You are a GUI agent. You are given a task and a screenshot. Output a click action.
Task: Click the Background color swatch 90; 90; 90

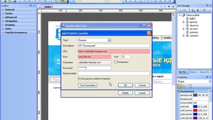click(195, 95)
